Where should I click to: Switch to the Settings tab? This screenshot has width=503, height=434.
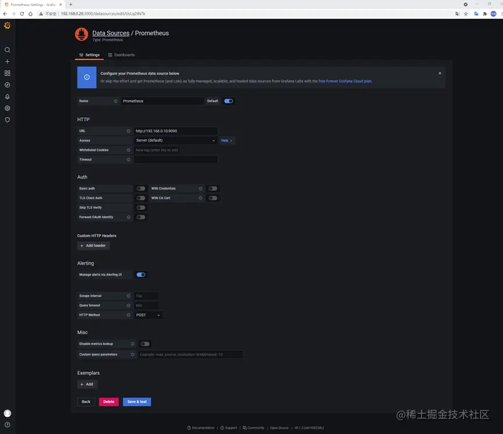click(x=89, y=55)
